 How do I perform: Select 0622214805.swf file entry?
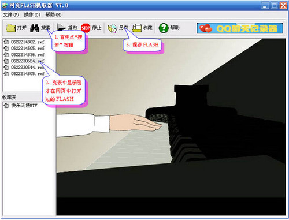(x=24, y=73)
